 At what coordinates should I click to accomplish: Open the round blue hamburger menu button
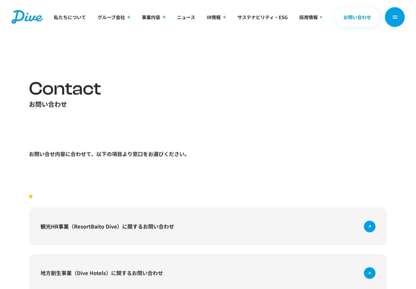click(395, 17)
